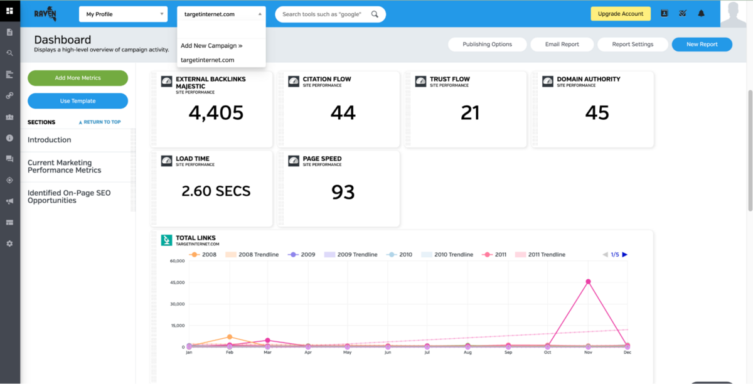Screen dimensions: 753x384
Task: Create a New Report
Action: (702, 45)
